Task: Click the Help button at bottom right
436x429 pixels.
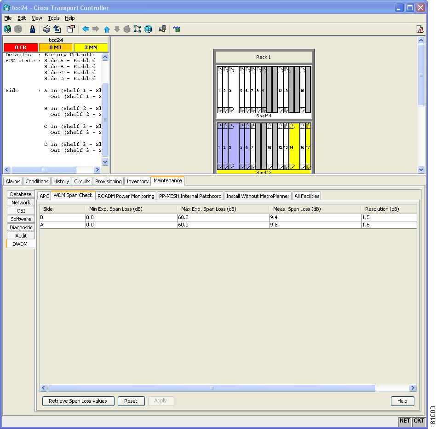Action: (x=402, y=401)
